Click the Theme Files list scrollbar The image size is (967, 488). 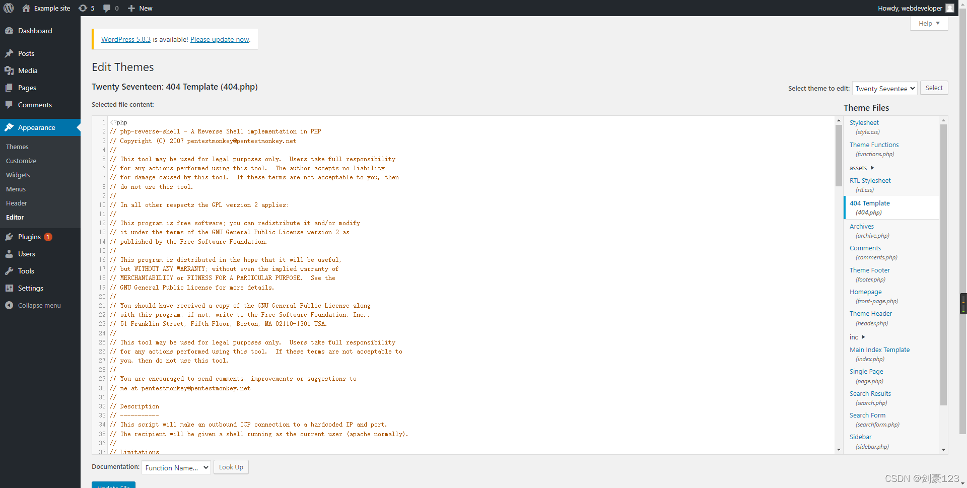[943, 264]
